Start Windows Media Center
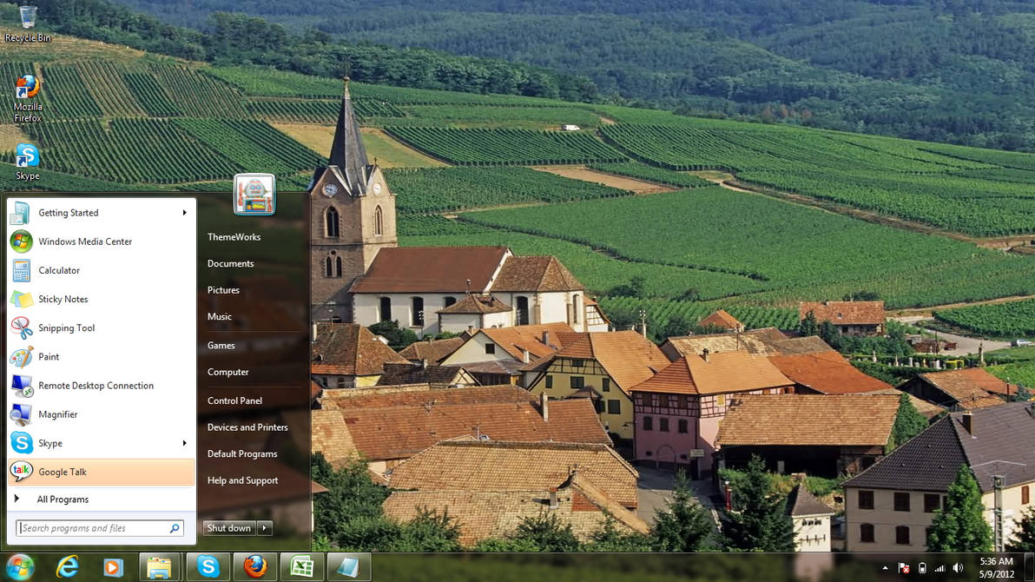The width and height of the screenshot is (1035, 582). pos(84,241)
